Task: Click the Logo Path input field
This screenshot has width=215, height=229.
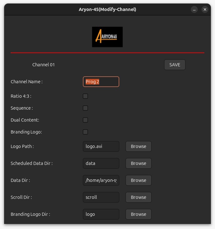Action: [x=101, y=146]
